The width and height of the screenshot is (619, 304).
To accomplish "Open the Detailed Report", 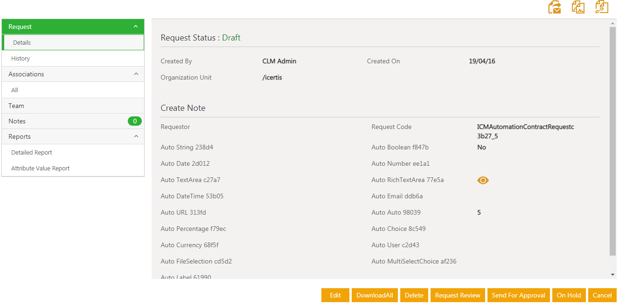I will pyautogui.click(x=32, y=153).
